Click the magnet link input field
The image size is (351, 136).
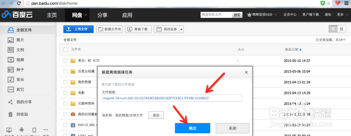click(172, 98)
